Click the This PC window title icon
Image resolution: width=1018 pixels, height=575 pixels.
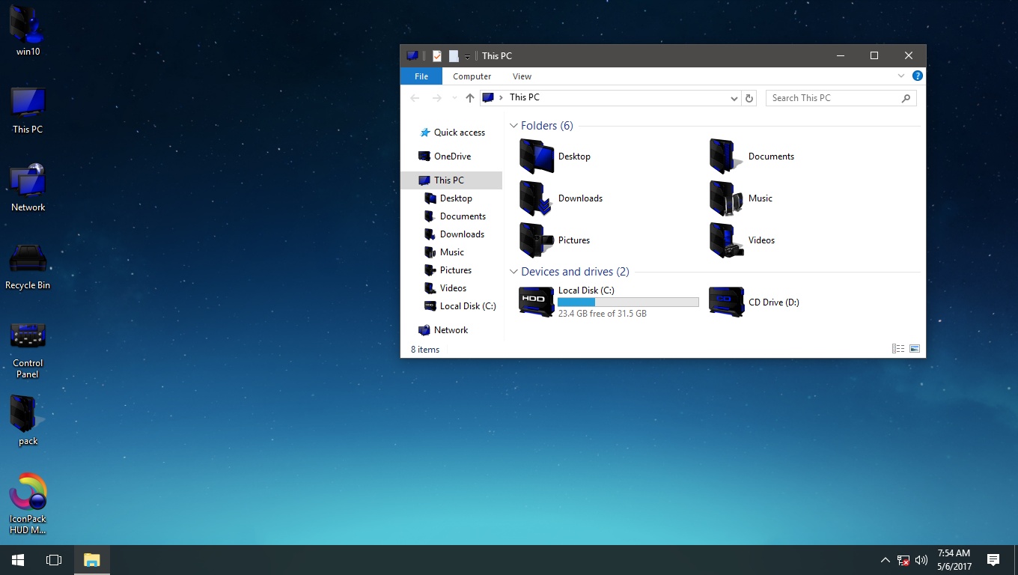click(x=412, y=56)
